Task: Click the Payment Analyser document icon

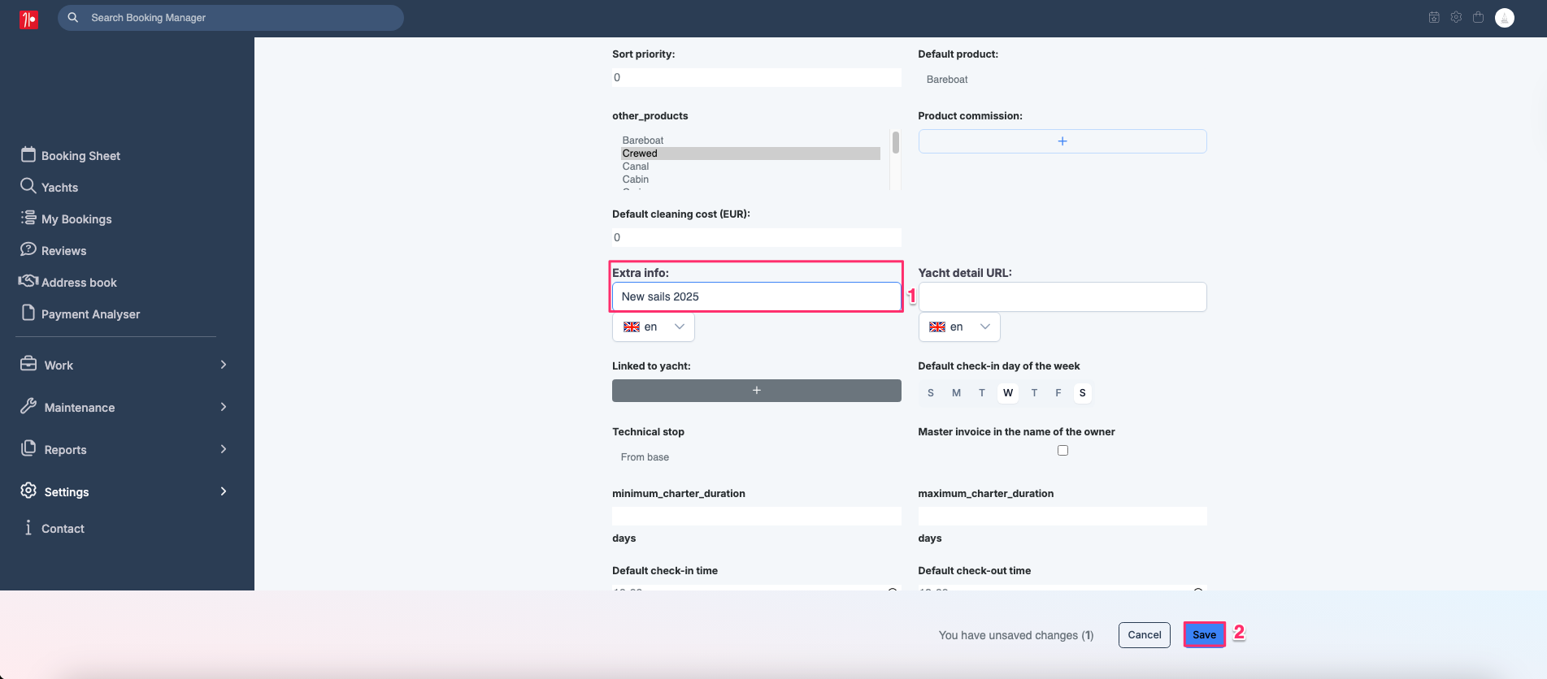Action: [x=28, y=313]
